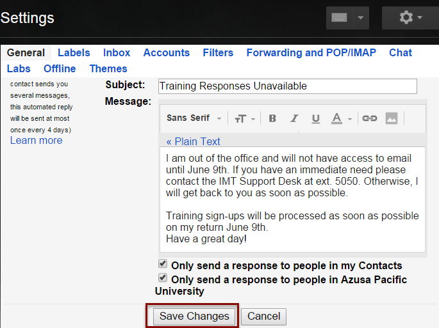Apply italic formatting to message text
439x328 pixels.
pyautogui.click(x=294, y=118)
